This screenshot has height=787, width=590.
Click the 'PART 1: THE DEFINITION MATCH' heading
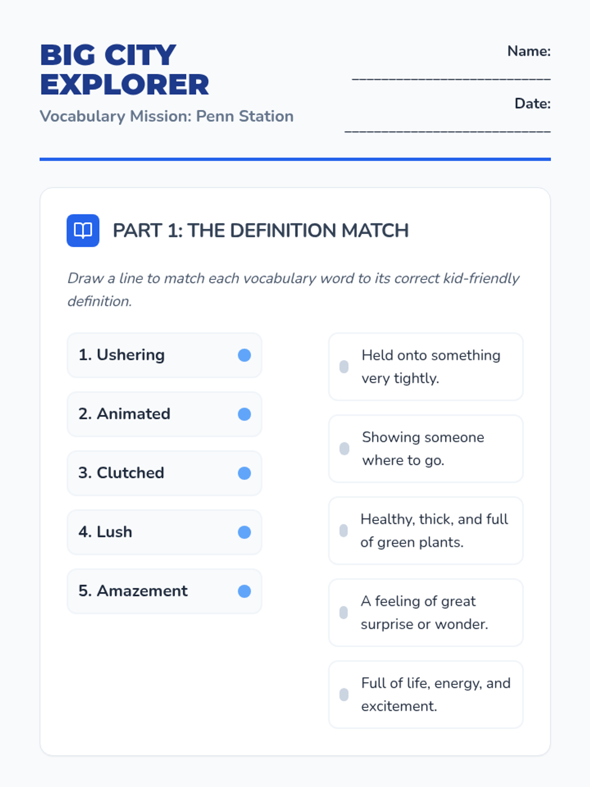click(x=261, y=231)
